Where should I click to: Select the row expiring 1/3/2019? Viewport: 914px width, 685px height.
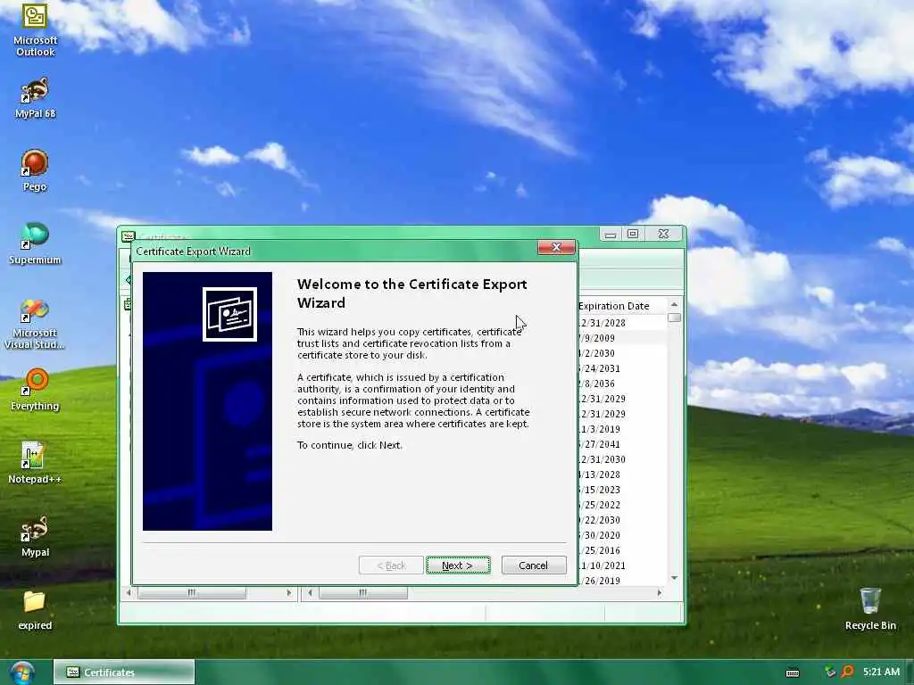(622, 429)
